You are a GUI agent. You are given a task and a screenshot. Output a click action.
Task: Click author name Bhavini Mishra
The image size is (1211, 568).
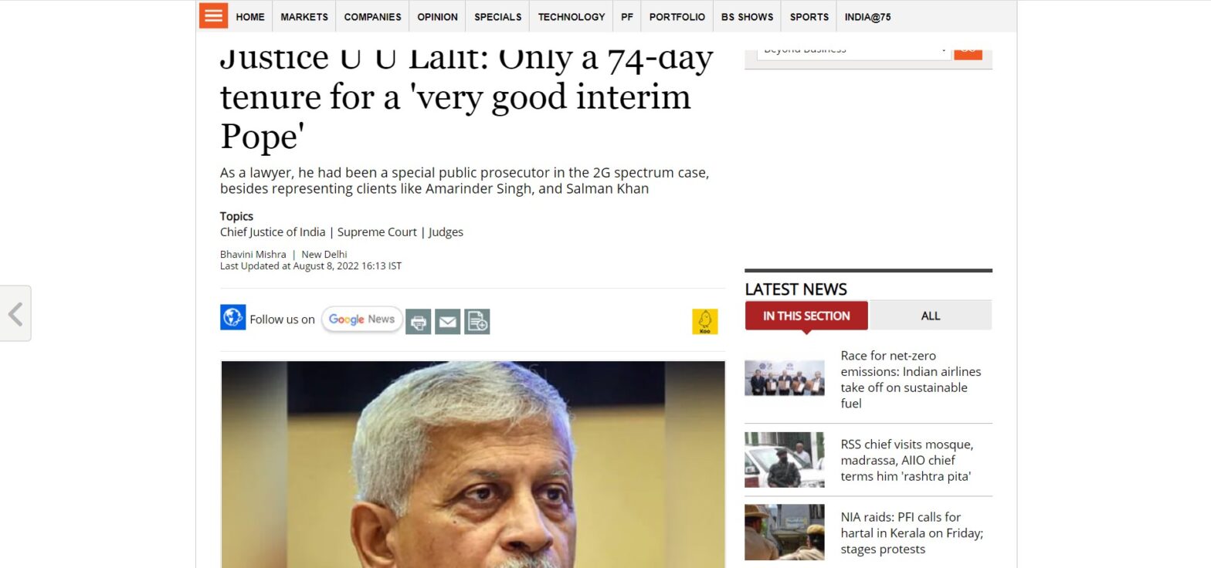click(253, 254)
